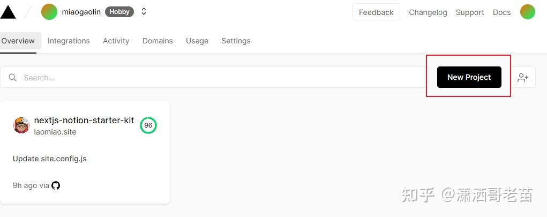Image resolution: width=547 pixels, height=217 pixels.
Task: Open the Feedback button
Action: click(x=376, y=12)
